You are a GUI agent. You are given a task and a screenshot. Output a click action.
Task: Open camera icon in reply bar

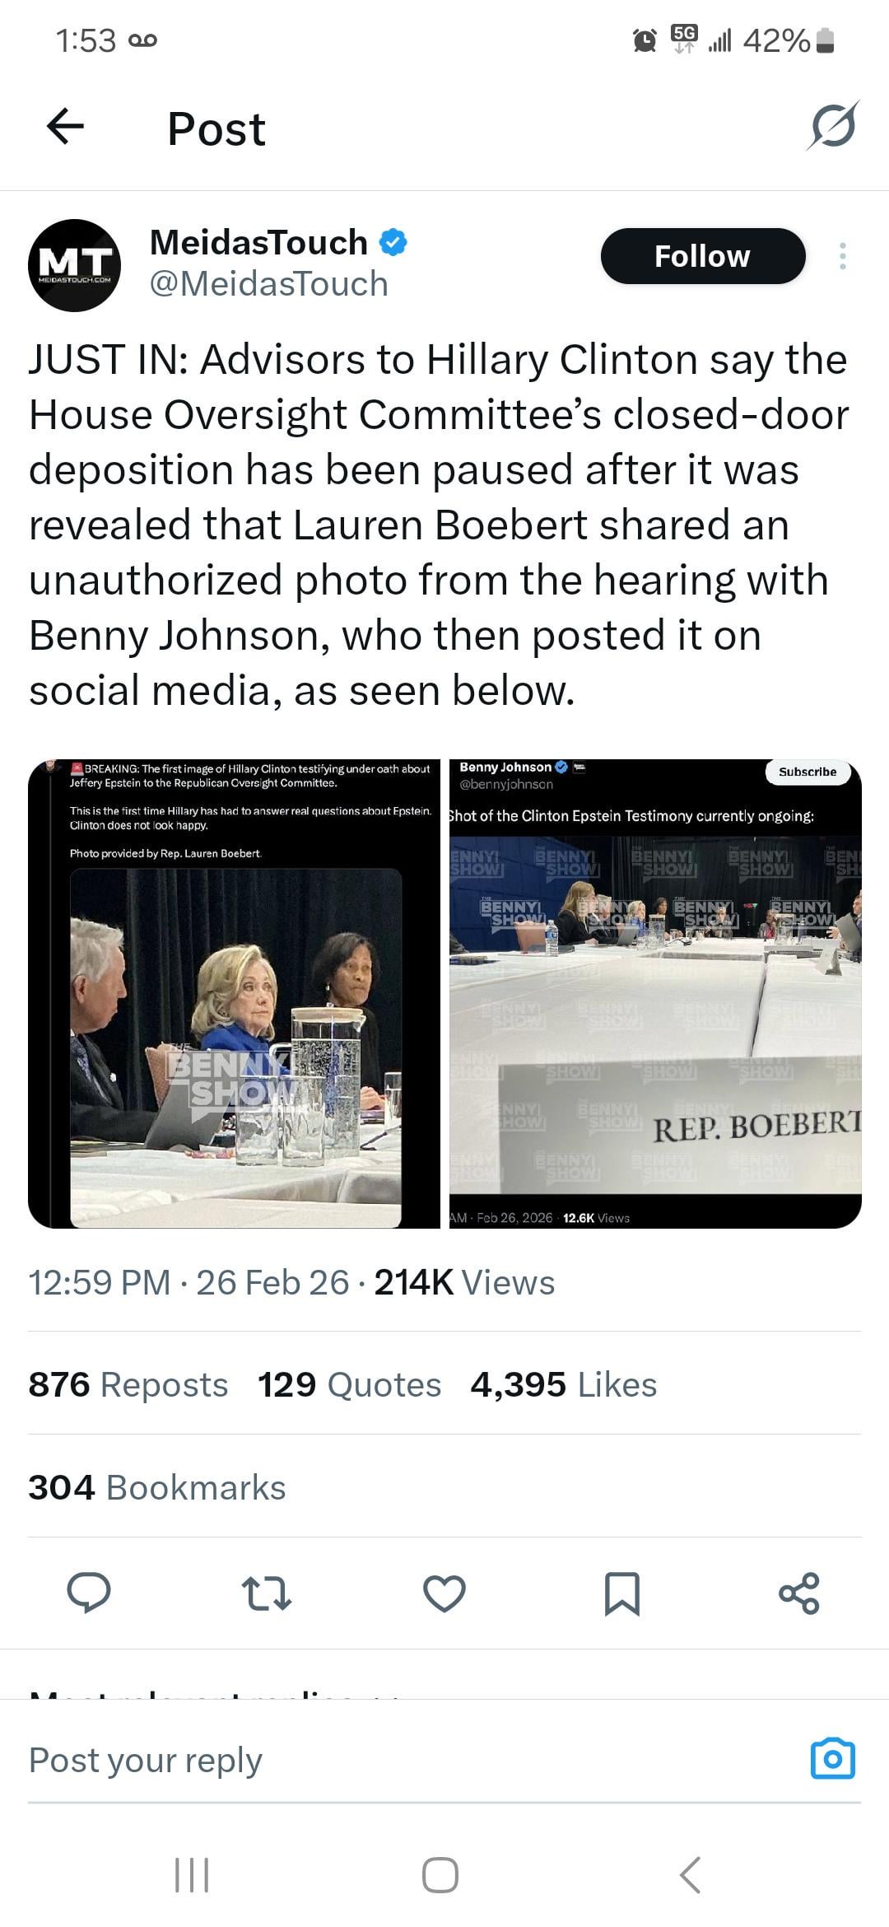pyautogui.click(x=832, y=1759)
